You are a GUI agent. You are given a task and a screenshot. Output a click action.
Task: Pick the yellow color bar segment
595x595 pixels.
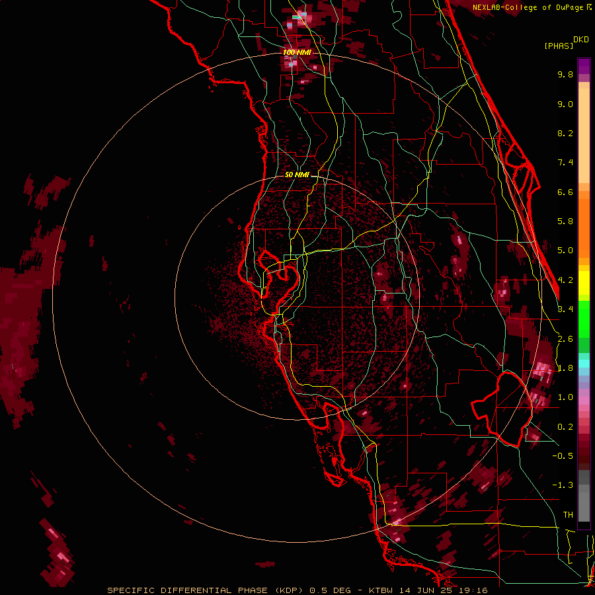(x=584, y=283)
